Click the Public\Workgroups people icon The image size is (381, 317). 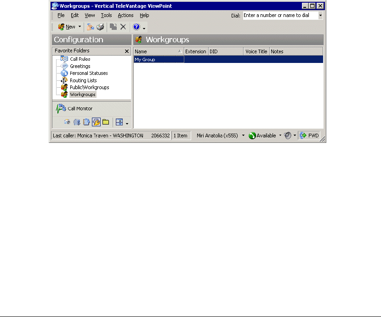64,87
